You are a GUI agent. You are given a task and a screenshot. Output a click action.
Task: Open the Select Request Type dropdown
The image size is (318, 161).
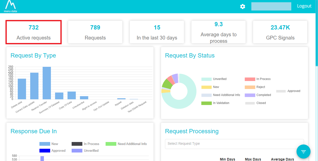coord(234,144)
